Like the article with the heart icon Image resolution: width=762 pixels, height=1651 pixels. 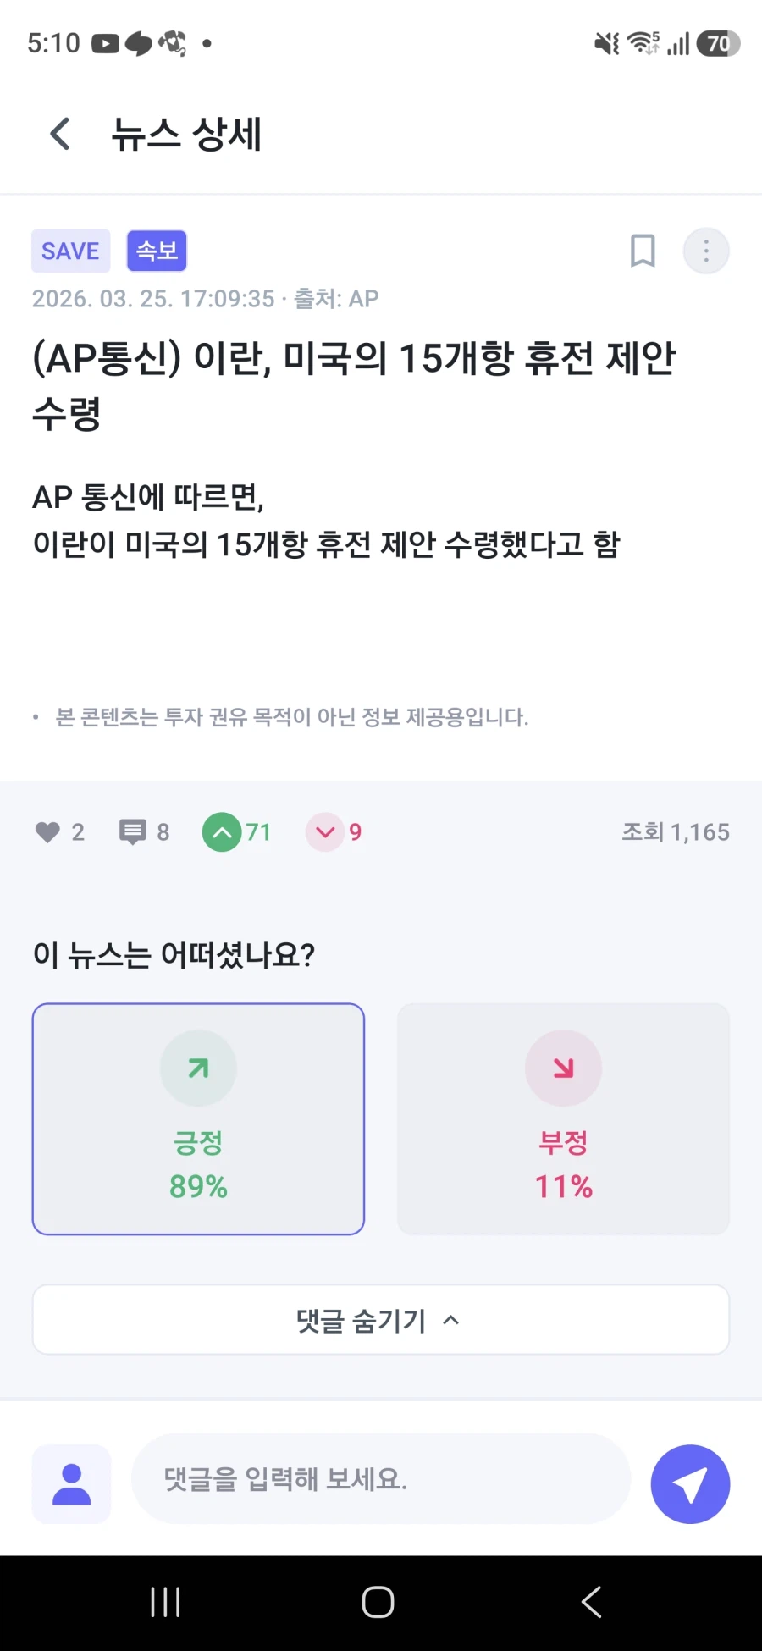(48, 832)
